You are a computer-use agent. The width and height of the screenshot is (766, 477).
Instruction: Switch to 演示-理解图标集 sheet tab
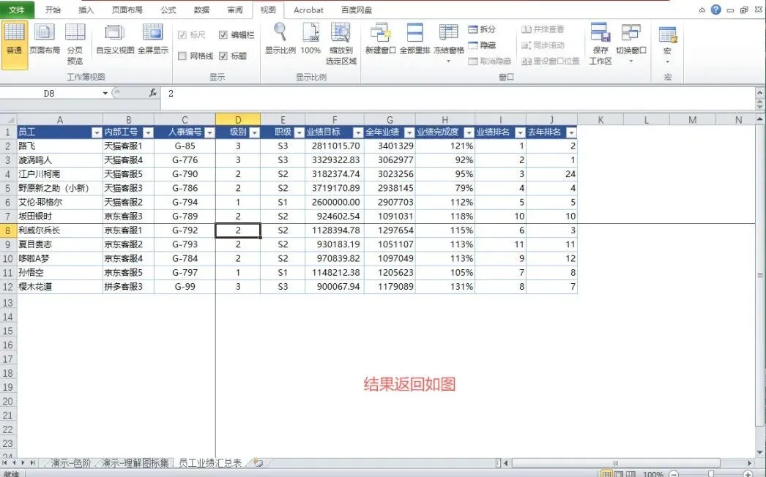click(135, 463)
